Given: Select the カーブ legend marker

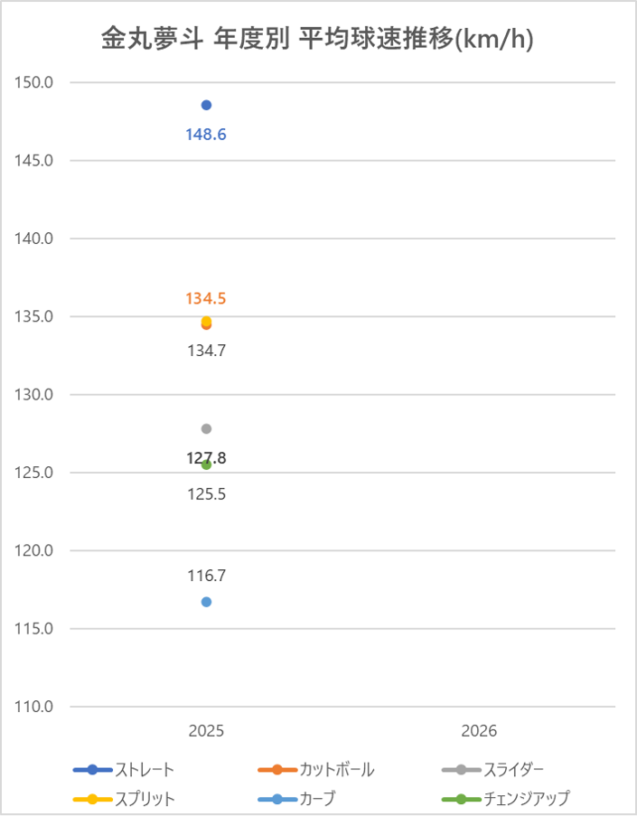Looking at the screenshot, I should coord(276,799).
